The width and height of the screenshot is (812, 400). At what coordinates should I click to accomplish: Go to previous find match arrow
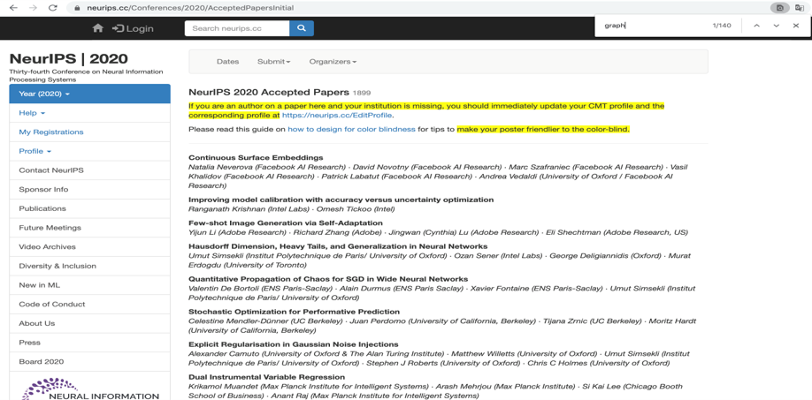756,26
